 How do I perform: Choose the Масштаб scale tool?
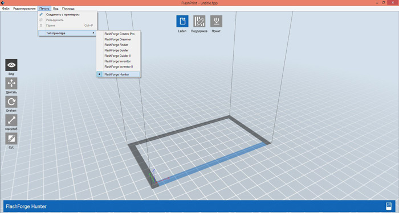[x=11, y=120]
